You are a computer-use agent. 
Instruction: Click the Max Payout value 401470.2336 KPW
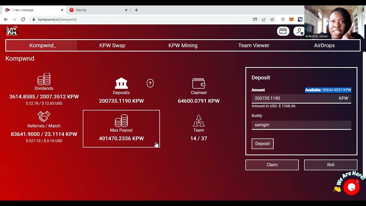coord(121,138)
